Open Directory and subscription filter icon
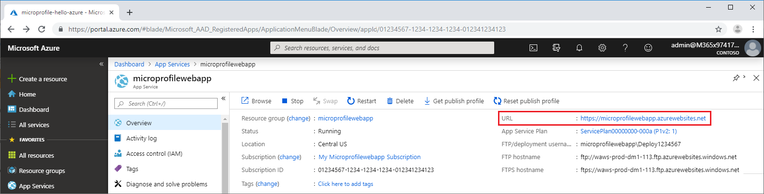 (x=556, y=48)
